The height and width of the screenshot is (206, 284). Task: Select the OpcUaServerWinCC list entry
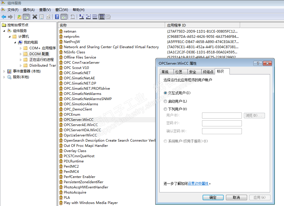81,135
